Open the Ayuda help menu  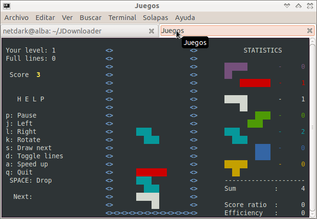tap(185, 18)
